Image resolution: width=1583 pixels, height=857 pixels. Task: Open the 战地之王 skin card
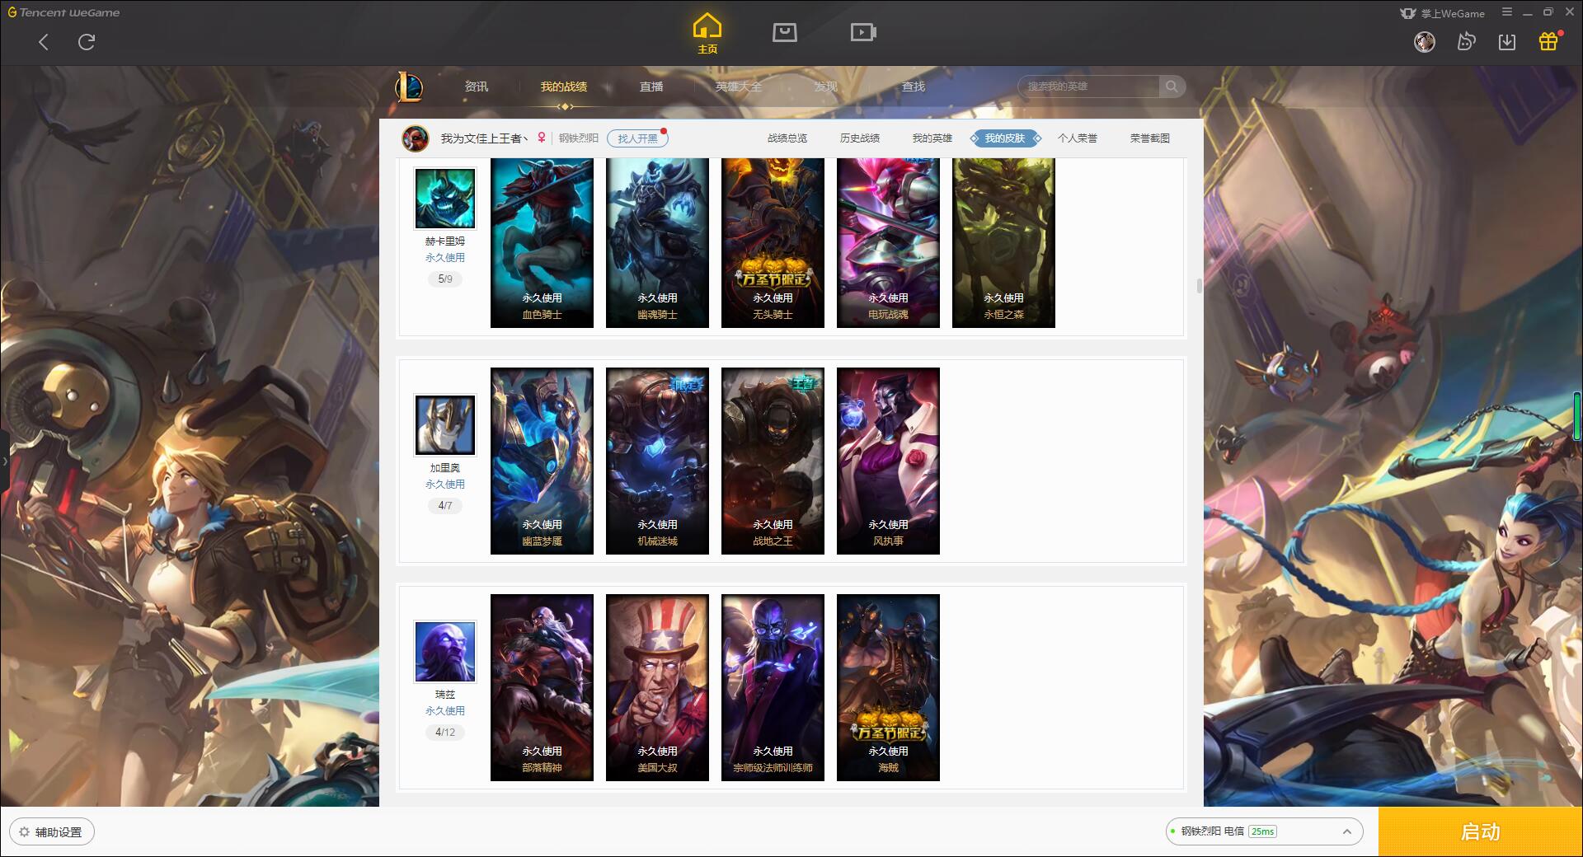point(773,461)
